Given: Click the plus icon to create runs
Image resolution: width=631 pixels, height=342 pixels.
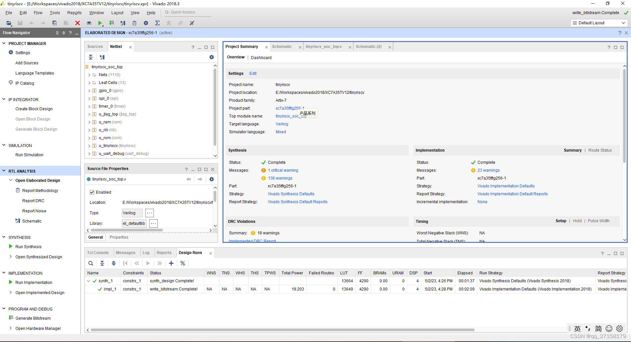Looking at the screenshot, I should pyautogui.click(x=171, y=263).
